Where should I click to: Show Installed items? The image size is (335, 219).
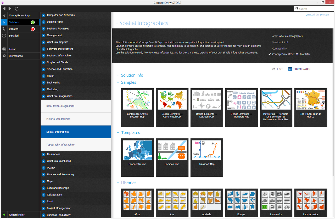20,36
